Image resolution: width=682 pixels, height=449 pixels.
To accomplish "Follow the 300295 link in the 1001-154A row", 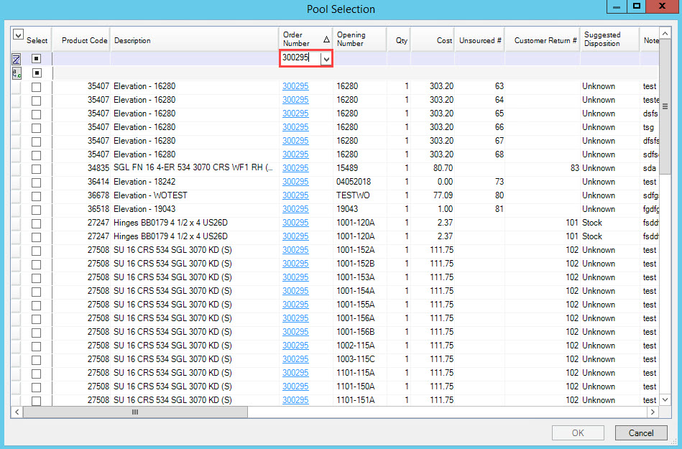I will point(295,291).
